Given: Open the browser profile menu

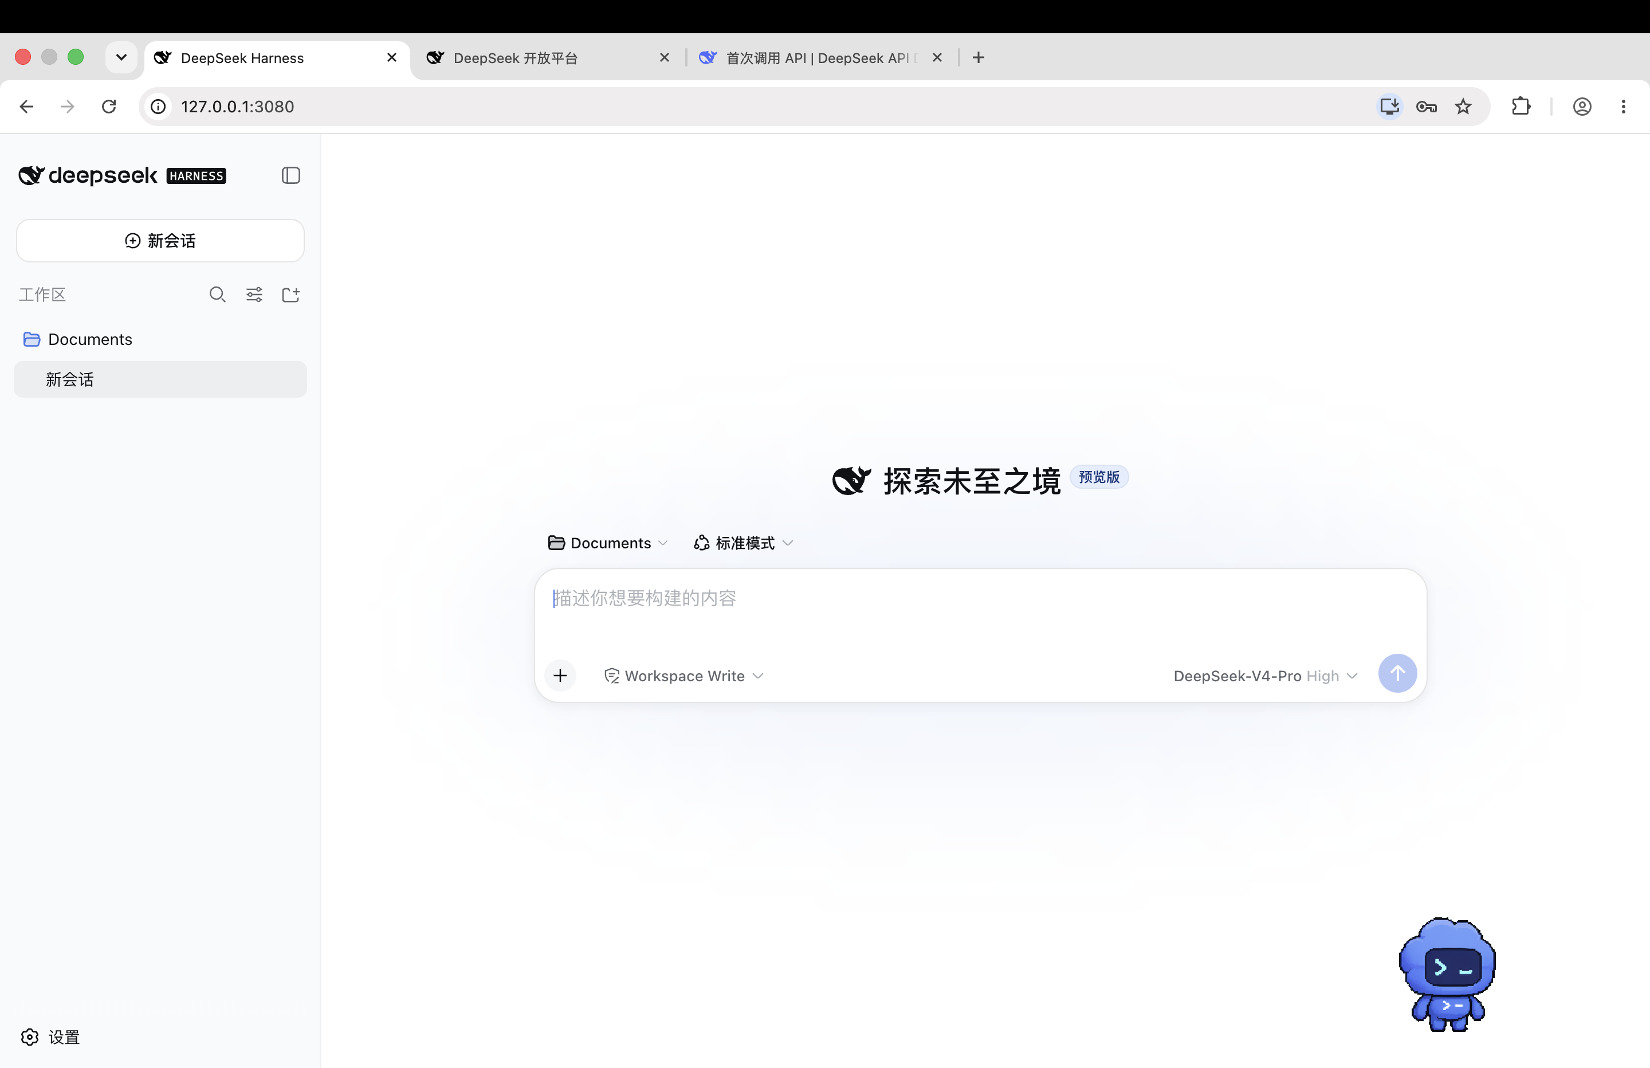Looking at the screenshot, I should 1582,106.
